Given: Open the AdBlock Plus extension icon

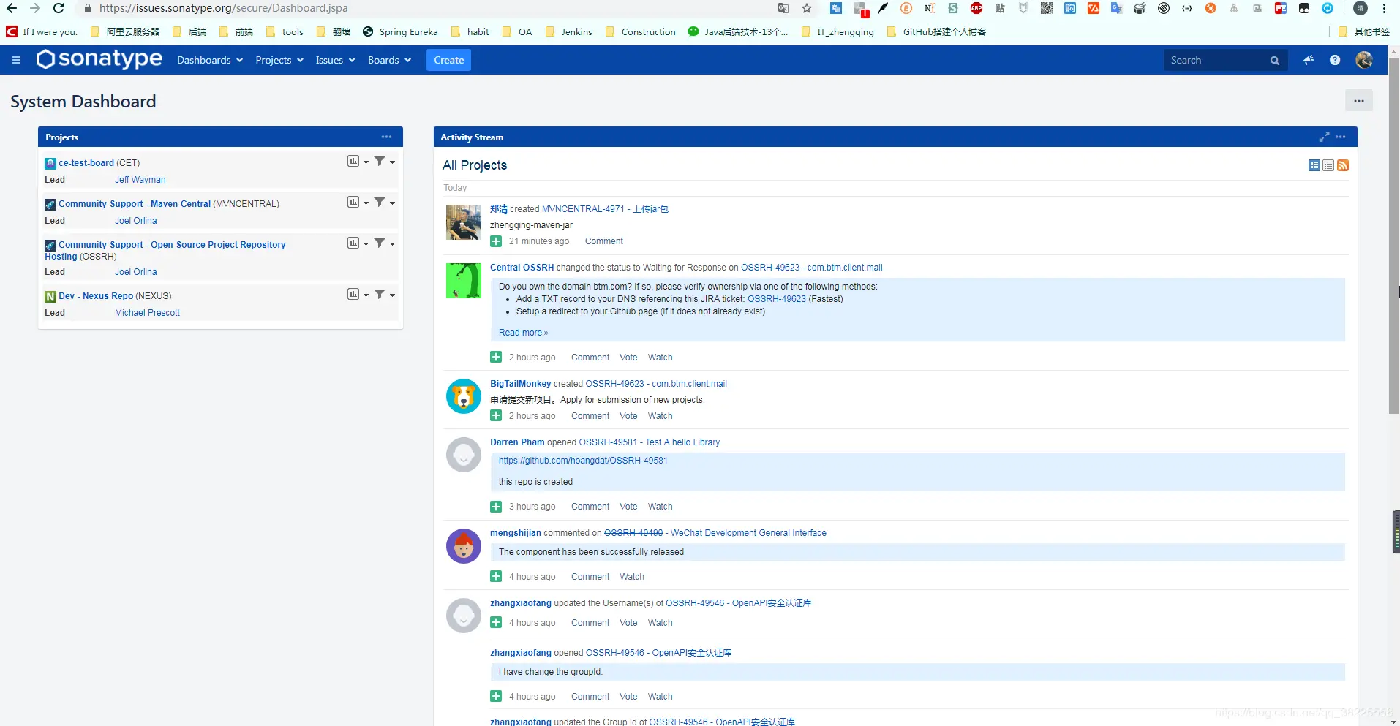Looking at the screenshot, I should (x=976, y=8).
